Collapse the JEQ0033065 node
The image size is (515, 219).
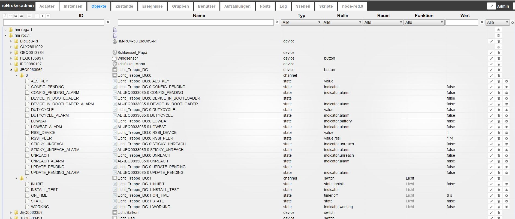tap(11, 70)
